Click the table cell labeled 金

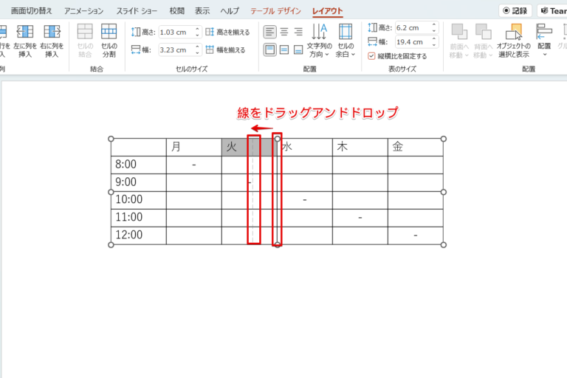(x=416, y=147)
